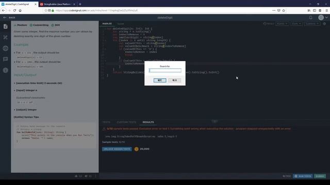Viewport: 330px width, 185px height.
Task: Click the browser home icon
Action: 20,10
